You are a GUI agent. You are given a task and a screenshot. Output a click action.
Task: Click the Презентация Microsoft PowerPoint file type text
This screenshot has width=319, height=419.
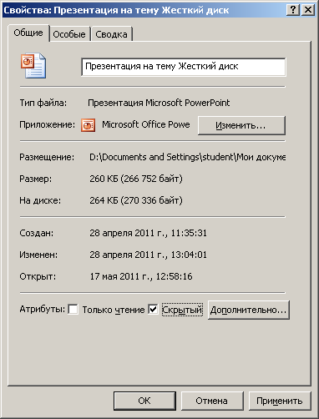[x=159, y=103]
